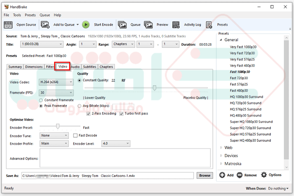Enable the Fast Decode checkbox
The image size is (294, 196).
click(75, 136)
